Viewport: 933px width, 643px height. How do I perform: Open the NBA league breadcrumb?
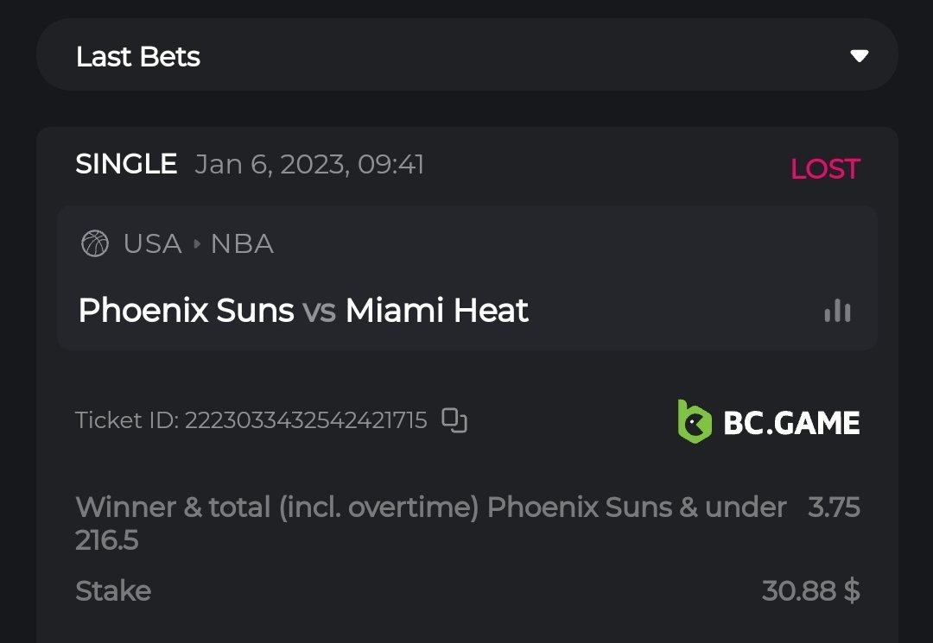click(x=242, y=244)
